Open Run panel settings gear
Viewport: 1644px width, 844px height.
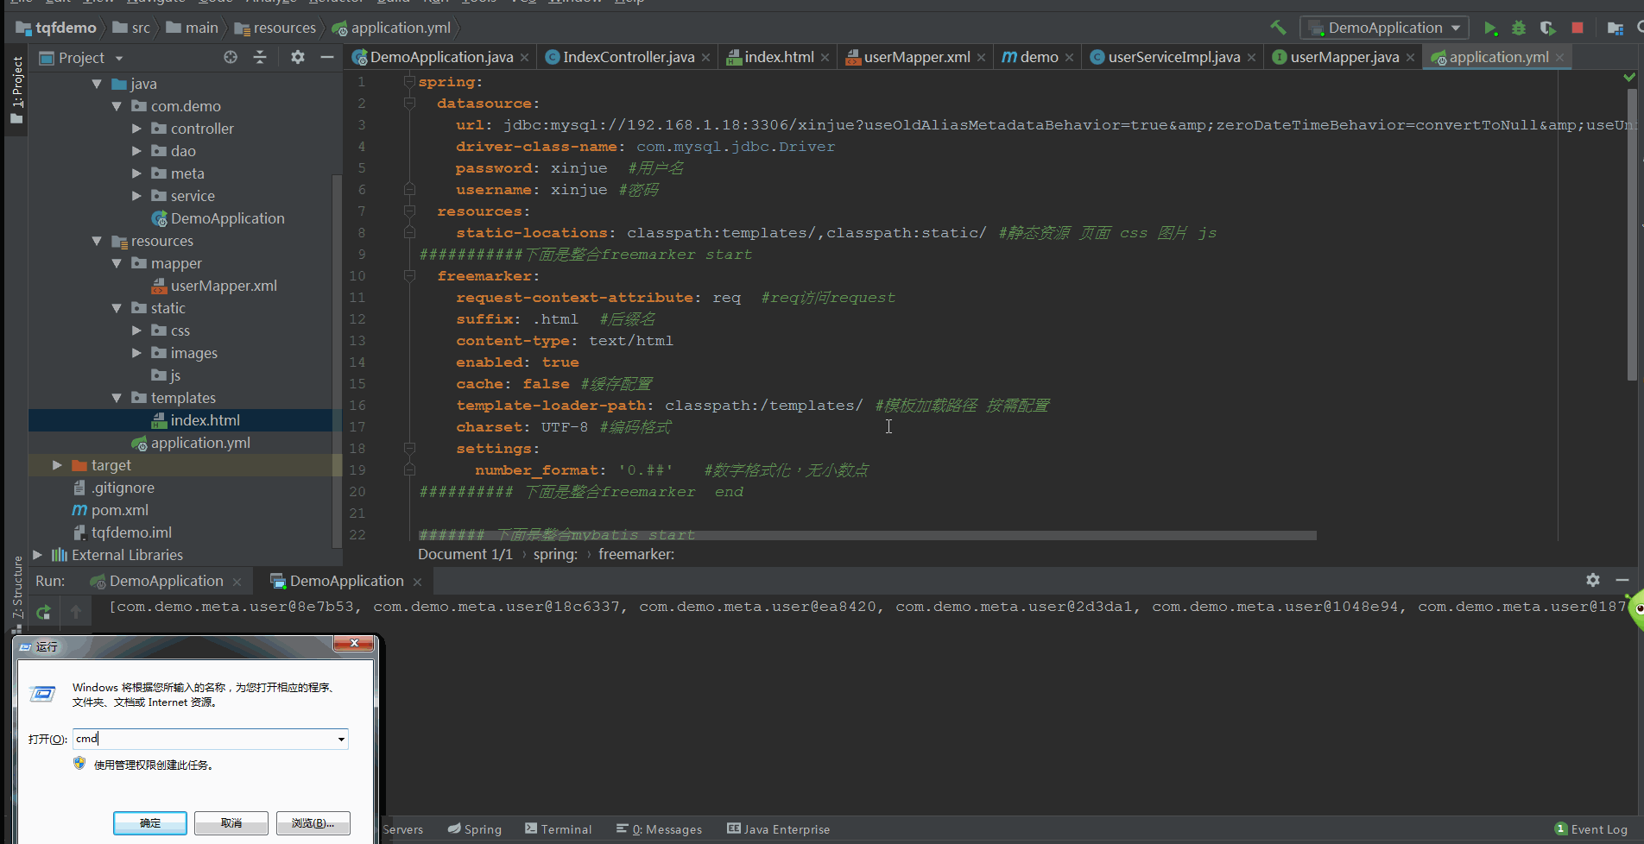[x=1593, y=580]
